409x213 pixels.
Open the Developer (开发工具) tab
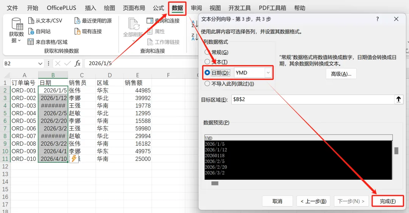[x=240, y=8]
